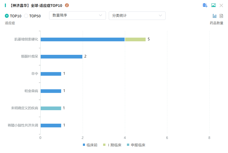Click the 肌萎缩侧索硬化 blue bar segment
The width and height of the screenshot is (228, 153).
[82, 39]
